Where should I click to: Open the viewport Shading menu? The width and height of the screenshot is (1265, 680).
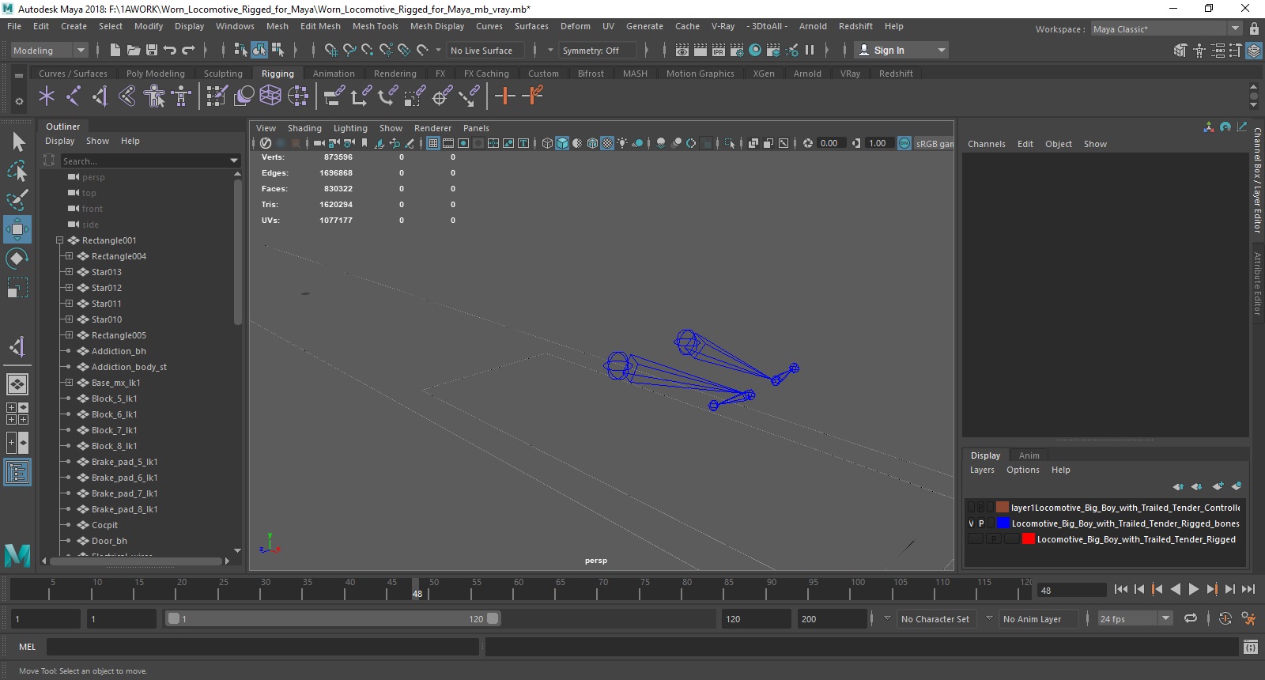[304, 128]
